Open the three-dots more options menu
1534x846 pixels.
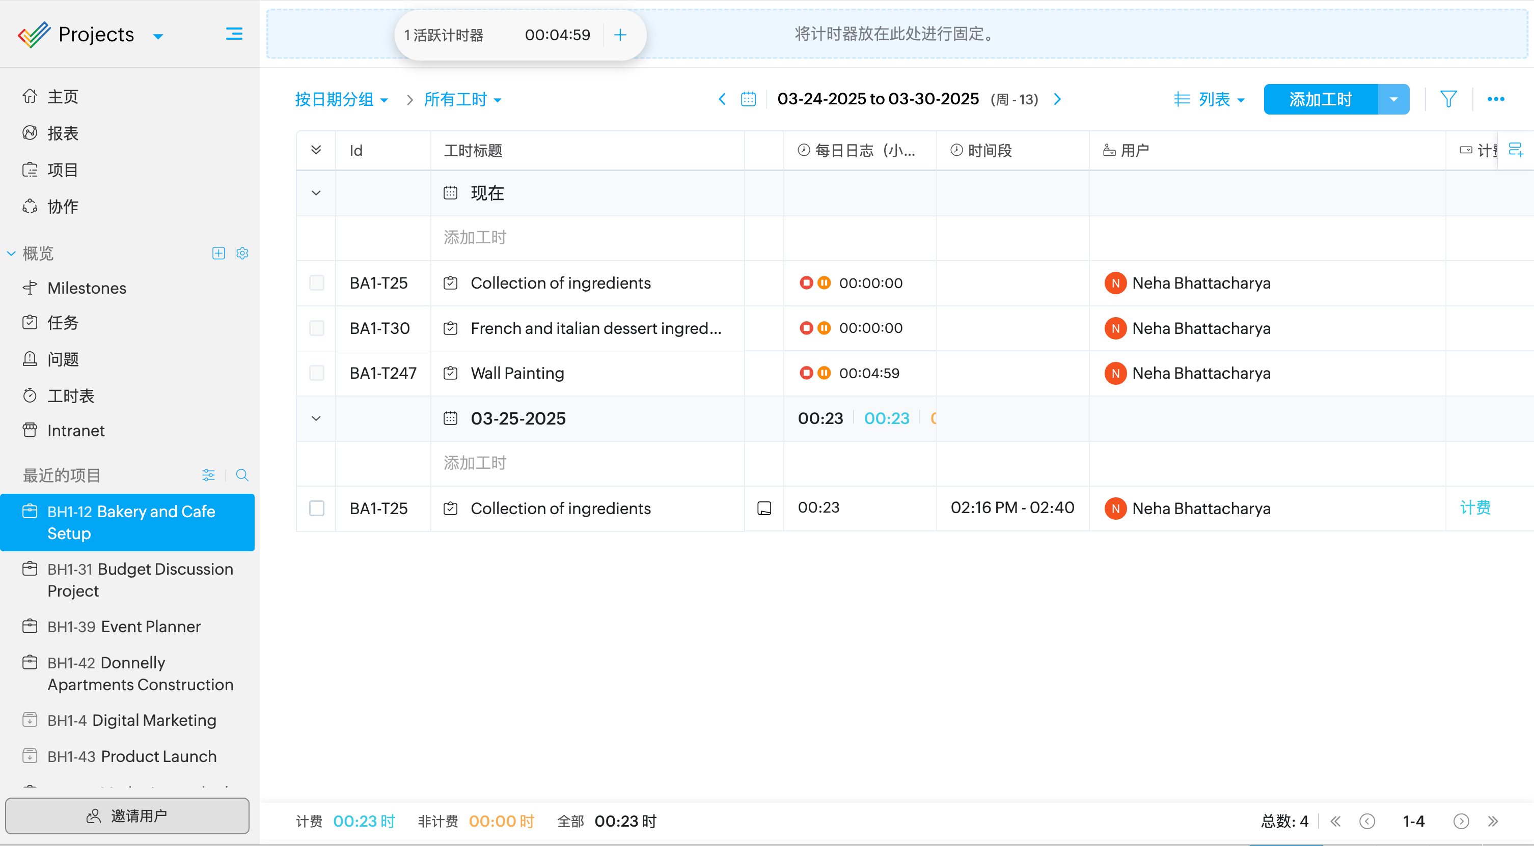(x=1495, y=99)
